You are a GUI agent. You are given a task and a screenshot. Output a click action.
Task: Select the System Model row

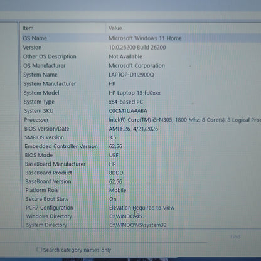pos(141,93)
